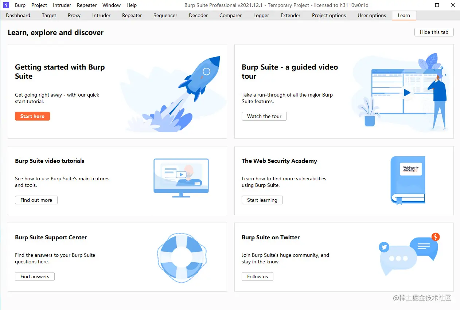Click the Twitter chat bubbles illustration
The image size is (460, 310).
click(x=409, y=254)
